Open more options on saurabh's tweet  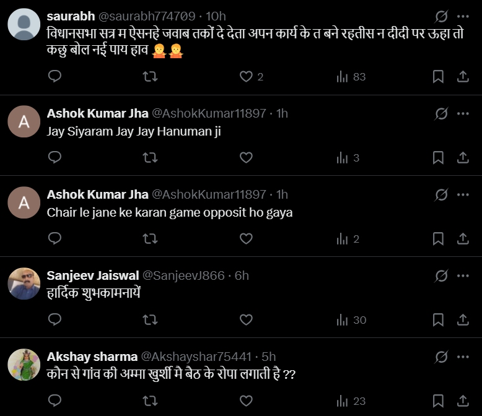coord(463,16)
